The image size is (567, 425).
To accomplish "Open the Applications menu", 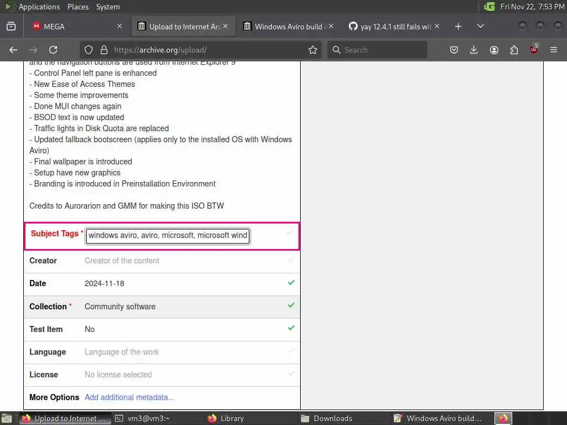I will click(x=39, y=7).
